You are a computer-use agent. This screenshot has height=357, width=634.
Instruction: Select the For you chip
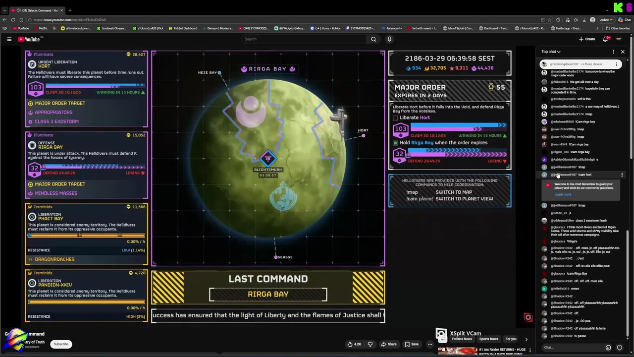point(511,339)
